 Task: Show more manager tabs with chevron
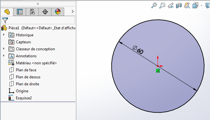click(72, 11)
